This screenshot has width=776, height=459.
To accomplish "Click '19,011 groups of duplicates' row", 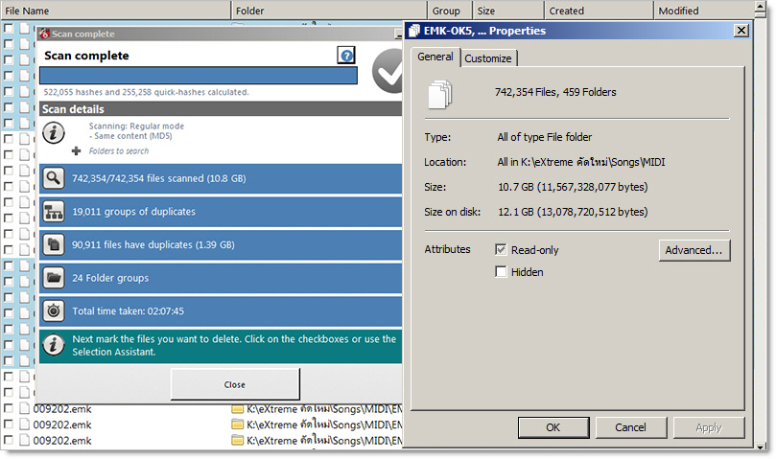I will tap(221, 211).
